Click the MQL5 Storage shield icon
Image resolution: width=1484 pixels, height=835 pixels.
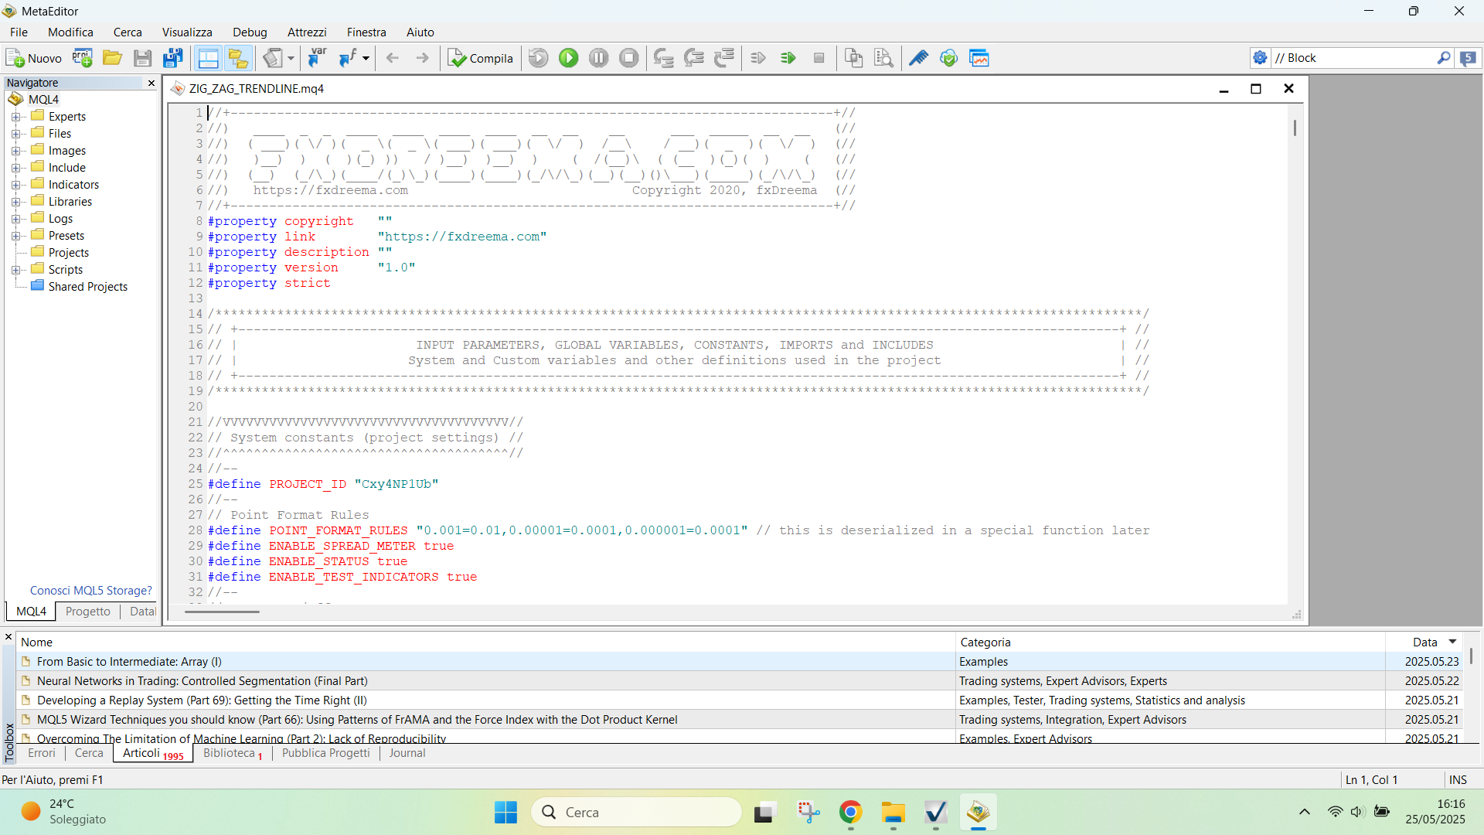948,58
